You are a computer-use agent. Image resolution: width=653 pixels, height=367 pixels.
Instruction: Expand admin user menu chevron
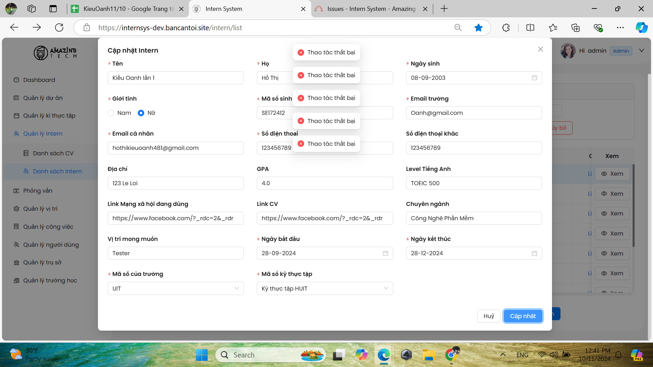(x=641, y=51)
